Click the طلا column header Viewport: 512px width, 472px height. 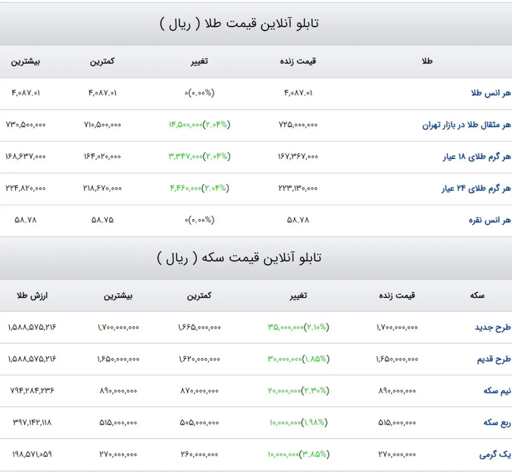click(x=427, y=61)
